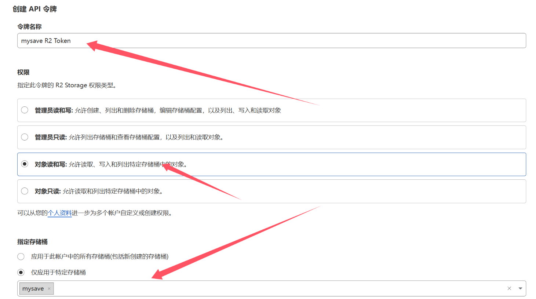
Task: Open the bucket list dropdown arrow
Action: coord(520,288)
